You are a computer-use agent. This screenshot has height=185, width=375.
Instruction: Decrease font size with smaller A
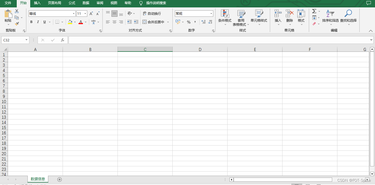click(x=98, y=13)
